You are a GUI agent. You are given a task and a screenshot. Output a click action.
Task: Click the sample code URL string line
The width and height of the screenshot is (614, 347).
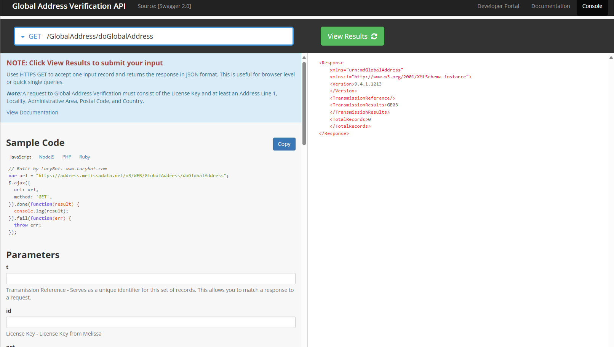(x=119, y=176)
